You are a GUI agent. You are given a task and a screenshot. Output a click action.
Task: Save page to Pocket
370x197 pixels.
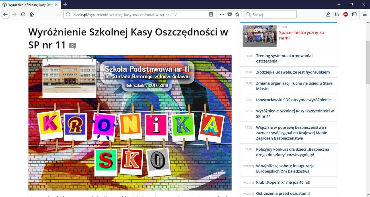pos(230,14)
